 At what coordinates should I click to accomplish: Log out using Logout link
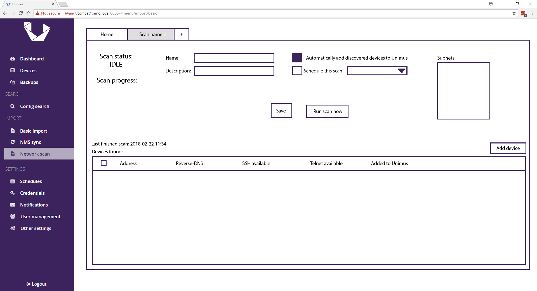(x=37, y=284)
